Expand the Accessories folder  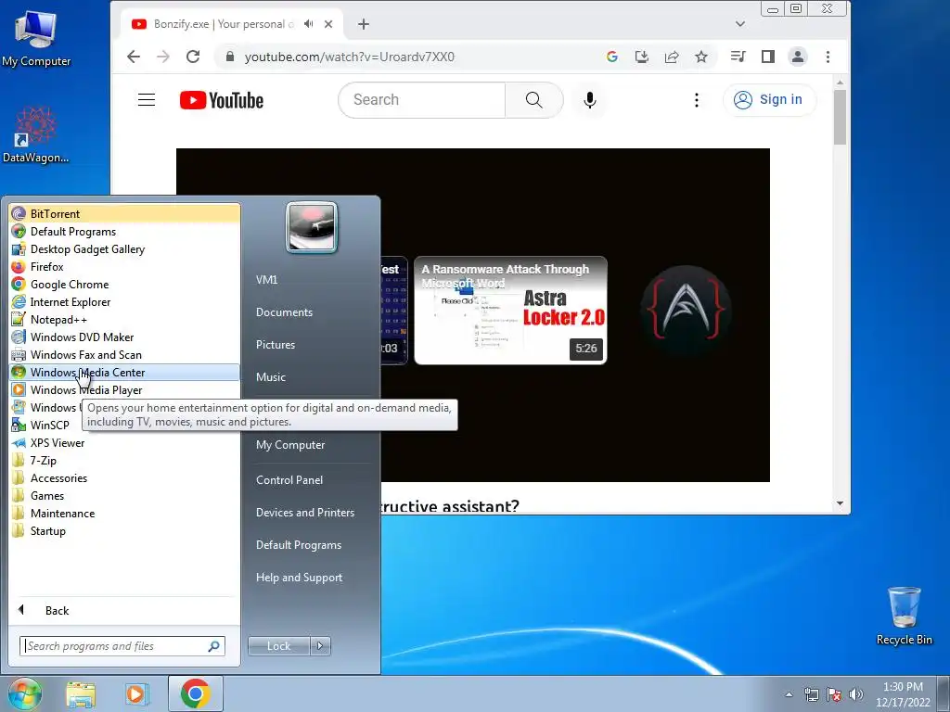(x=124, y=478)
